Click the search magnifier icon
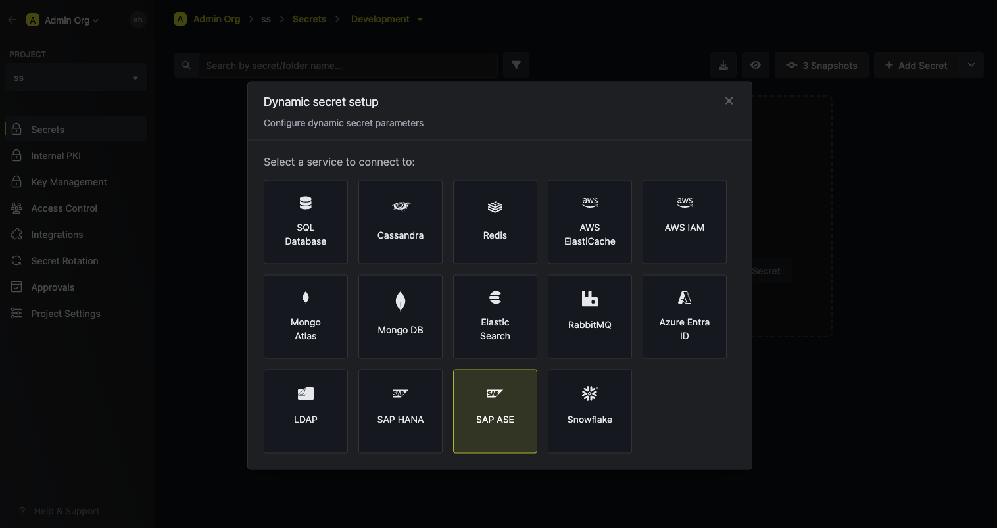997x528 pixels. tap(186, 65)
